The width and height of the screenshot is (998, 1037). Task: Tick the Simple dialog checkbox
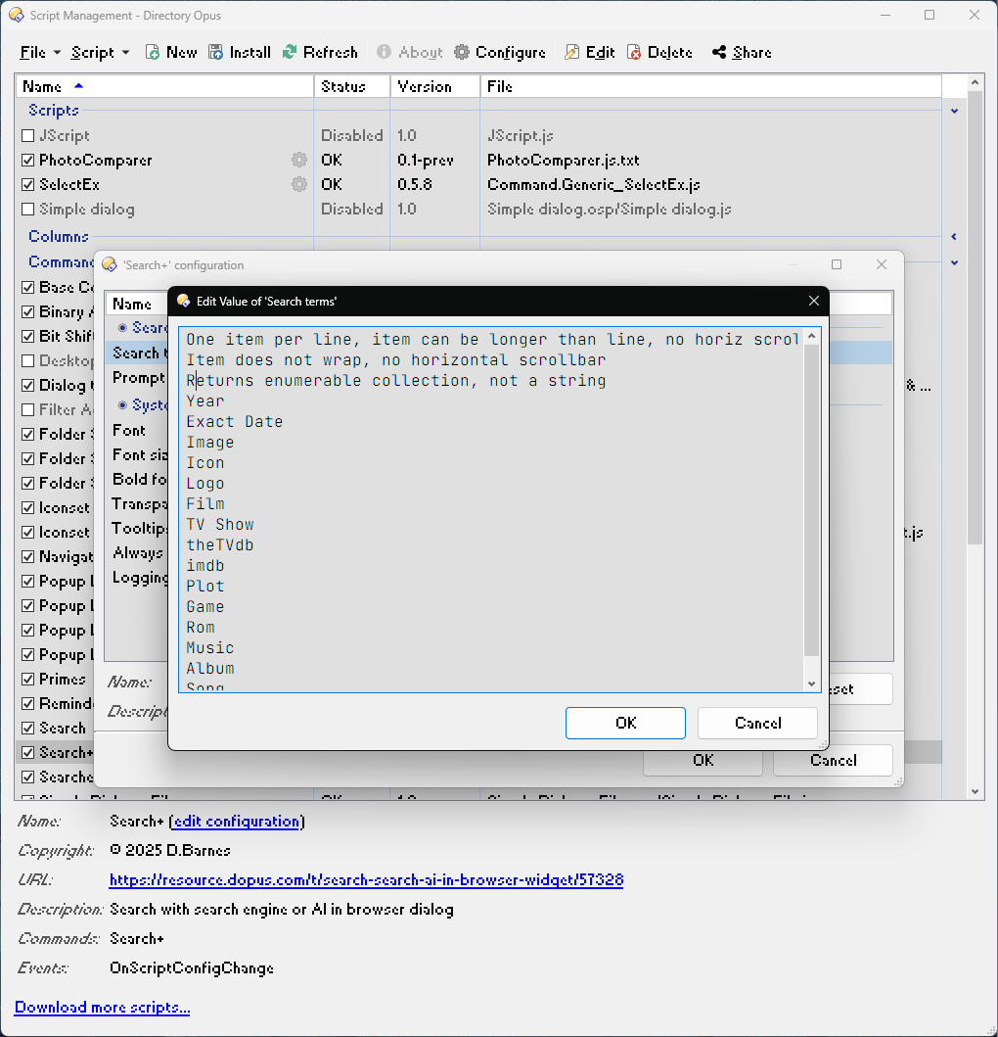[x=28, y=210]
